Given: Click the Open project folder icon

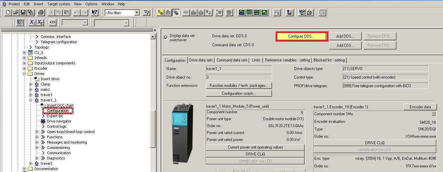Looking at the screenshot, I should [x=16, y=13].
